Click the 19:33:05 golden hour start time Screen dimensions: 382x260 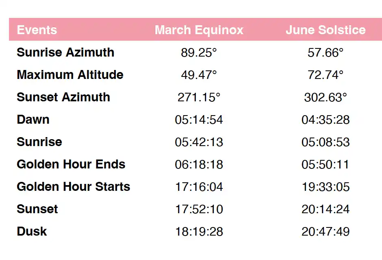(326, 187)
